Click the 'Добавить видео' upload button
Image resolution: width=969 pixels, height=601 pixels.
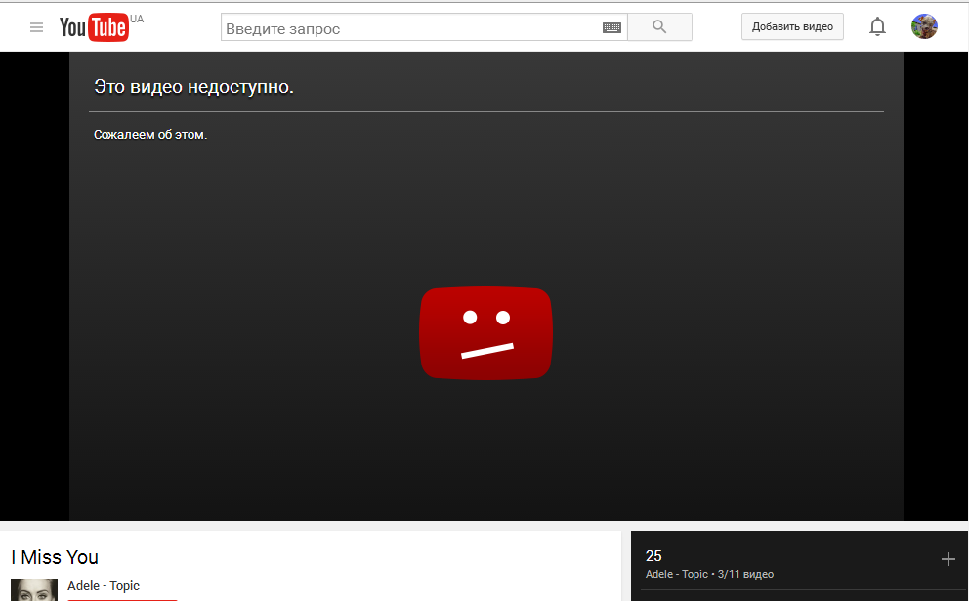click(x=792, y=26)
